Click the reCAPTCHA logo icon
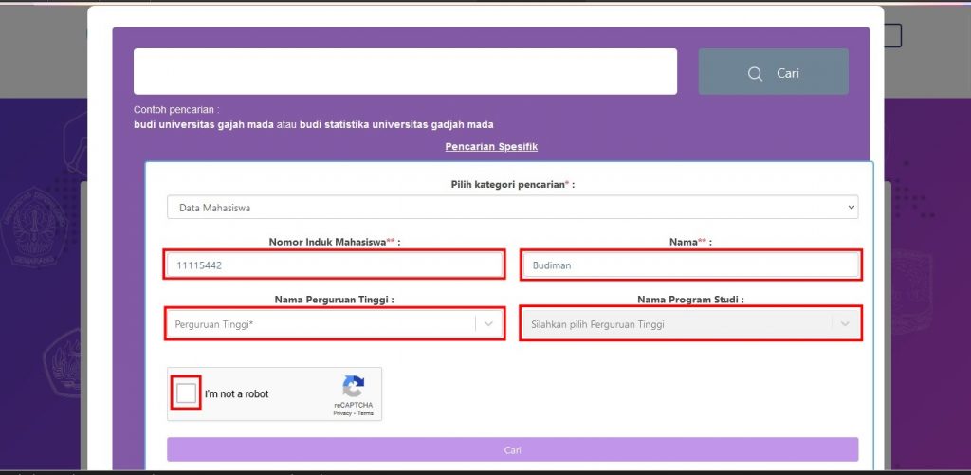 [x=353, y=387]
